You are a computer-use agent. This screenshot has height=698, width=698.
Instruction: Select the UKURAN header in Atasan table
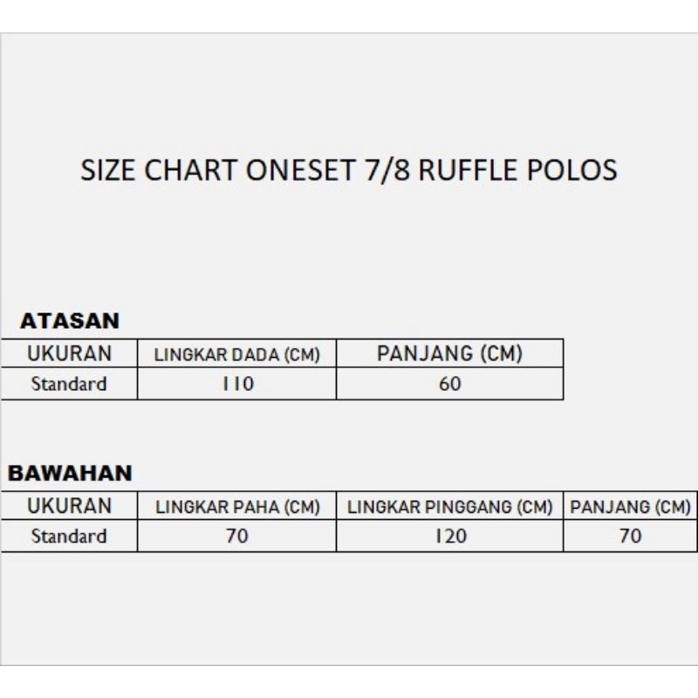coord(69,353)
